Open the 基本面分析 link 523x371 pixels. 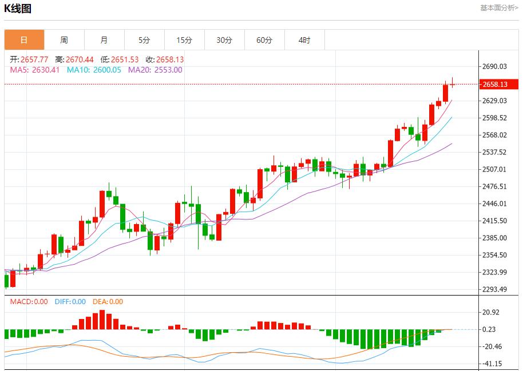point(499,8)
